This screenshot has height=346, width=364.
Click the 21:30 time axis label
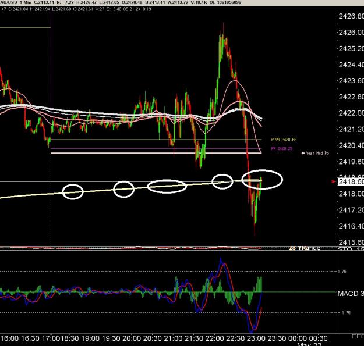(x=193, y=338)
